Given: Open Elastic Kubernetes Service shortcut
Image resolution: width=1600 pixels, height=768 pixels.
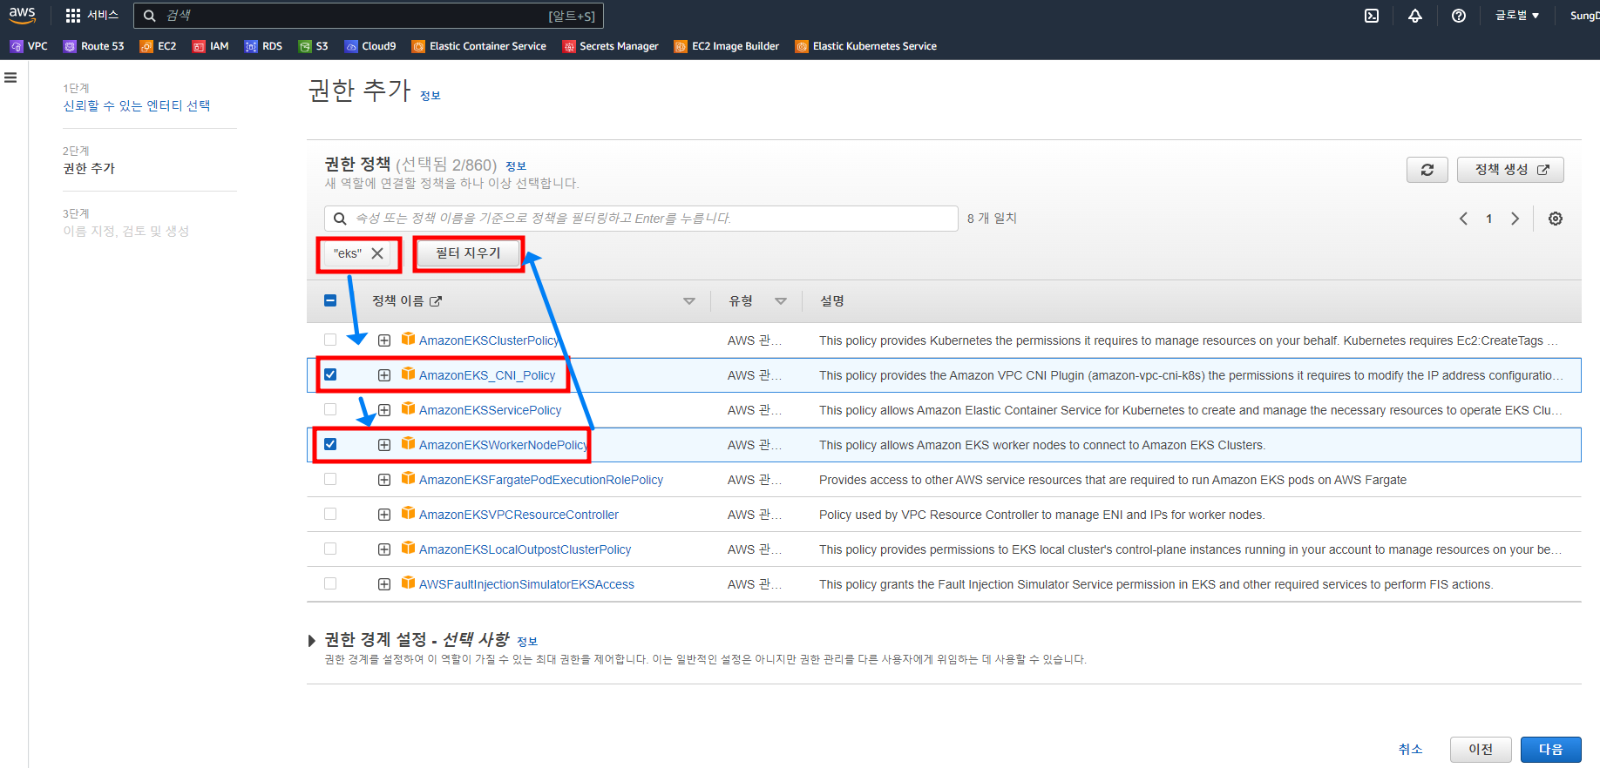Looking at the screenshot, I should [865, 46].
